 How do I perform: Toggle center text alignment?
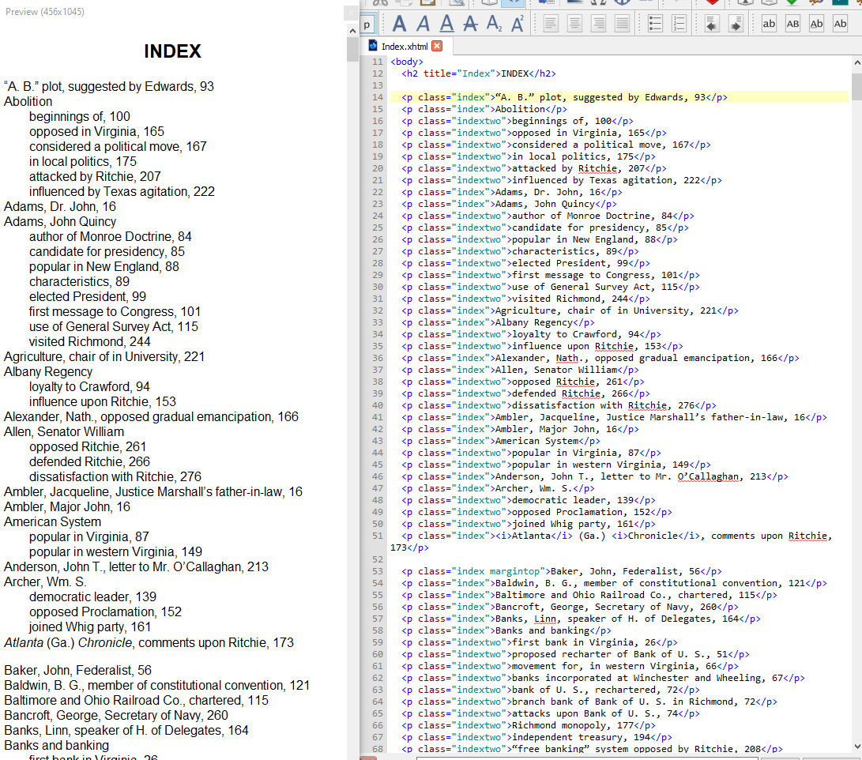(x=574, y=24)
